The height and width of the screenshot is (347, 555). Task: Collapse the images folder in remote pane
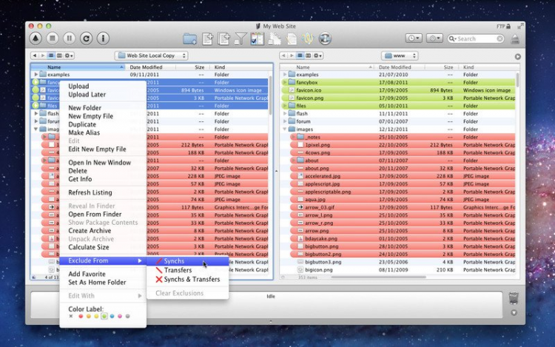click(285, 129)
